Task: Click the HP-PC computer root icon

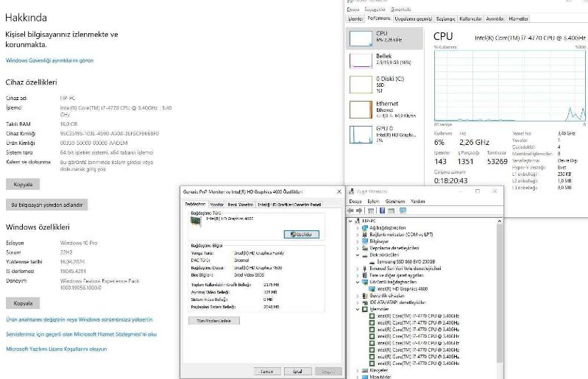Action: 358,221
